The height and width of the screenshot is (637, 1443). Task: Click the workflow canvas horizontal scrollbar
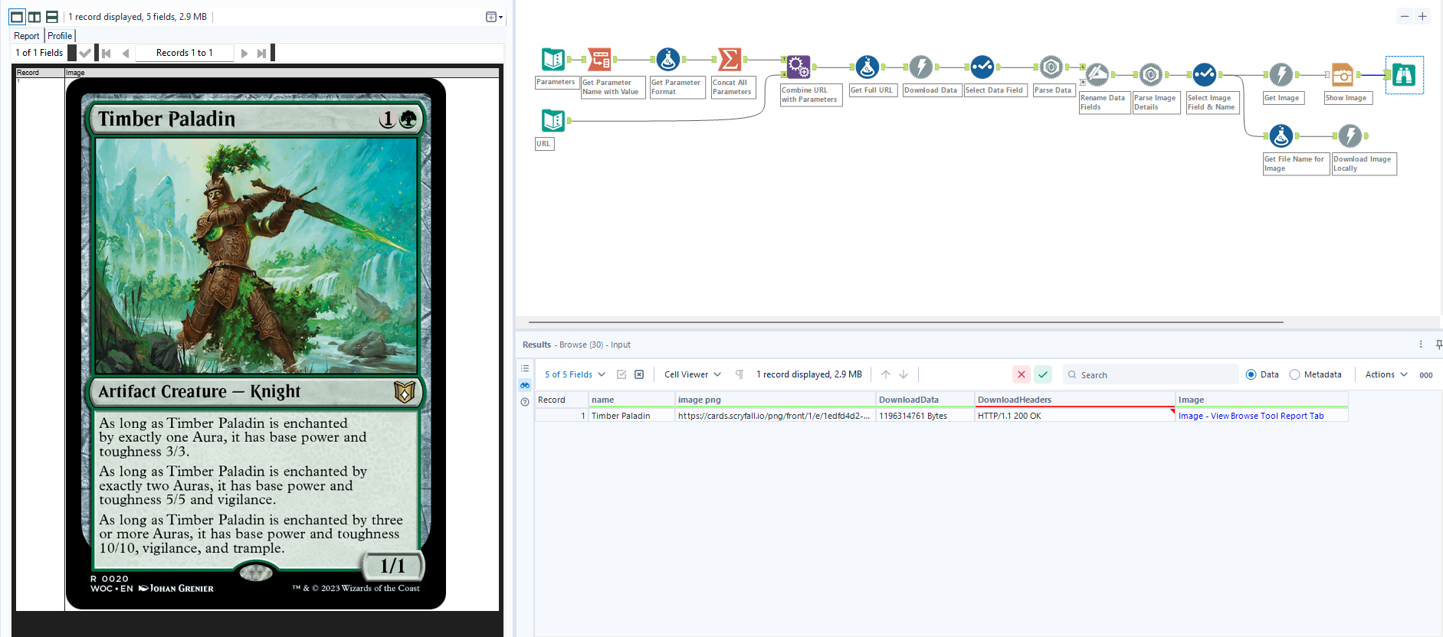click(x=906, y=322)
